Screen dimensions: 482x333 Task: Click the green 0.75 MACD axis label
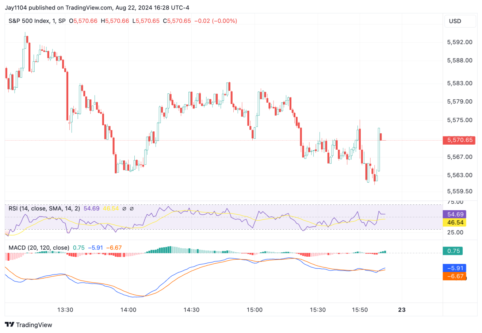[x=453, y=251]
